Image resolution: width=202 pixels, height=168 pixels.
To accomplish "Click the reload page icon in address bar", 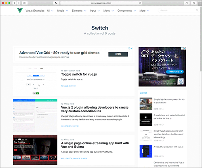I will (x=140, y=3).
